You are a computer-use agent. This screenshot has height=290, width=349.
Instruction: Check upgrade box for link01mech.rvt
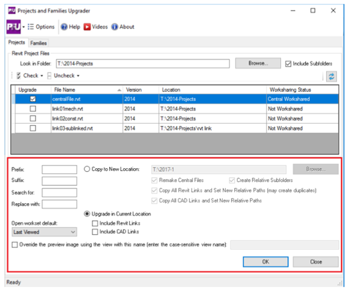coord(33,109)
